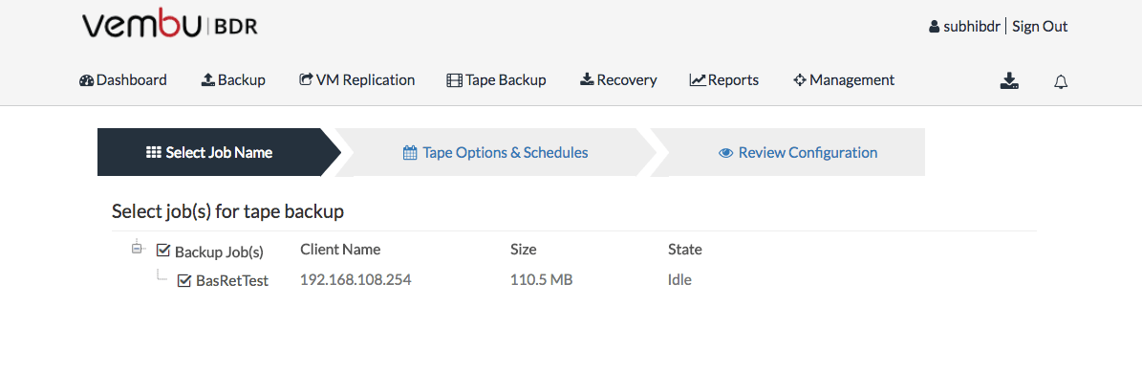Click the Reports chart icon
Screen dimensions: 1142x372
[698, 80]
